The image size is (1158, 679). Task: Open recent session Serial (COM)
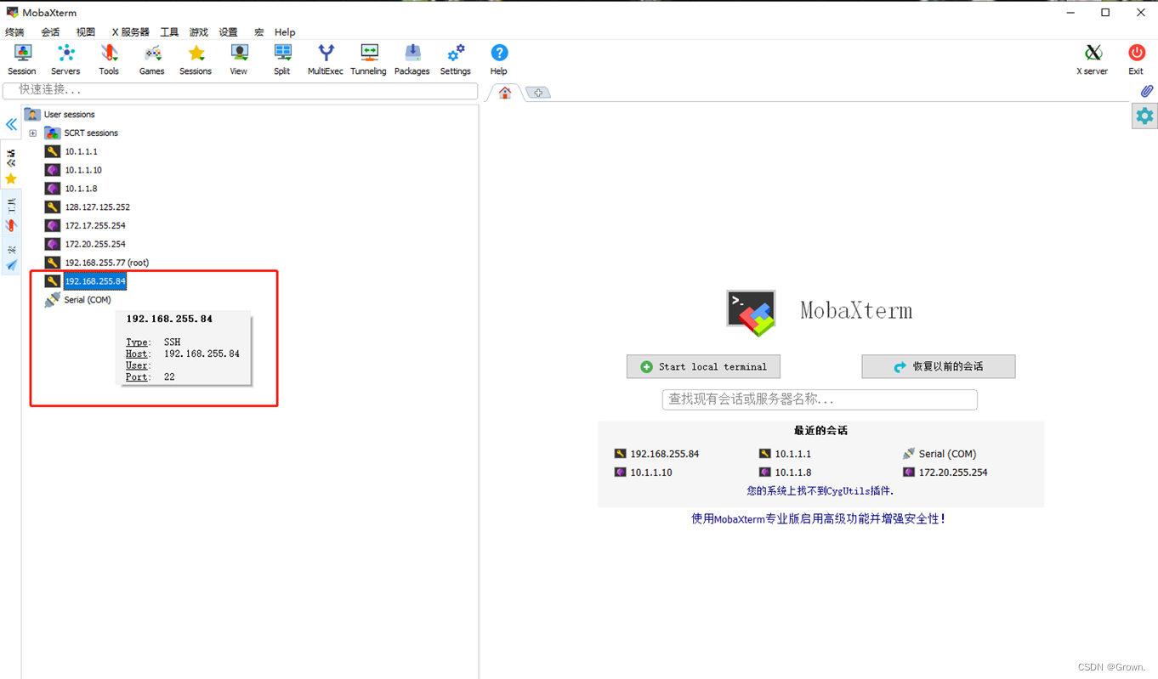tap(939, 454)
